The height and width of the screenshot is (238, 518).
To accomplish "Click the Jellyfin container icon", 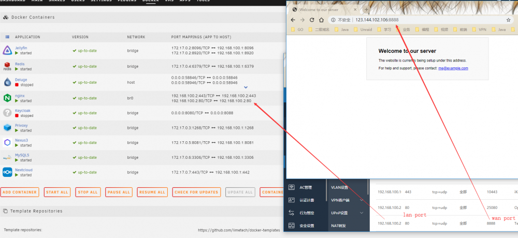I will coord(7,51).
